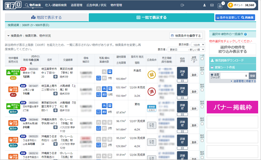Click mail icon under 0600340 detail button
The width and height of the screenshot is (261, 160).
[182, 115]
